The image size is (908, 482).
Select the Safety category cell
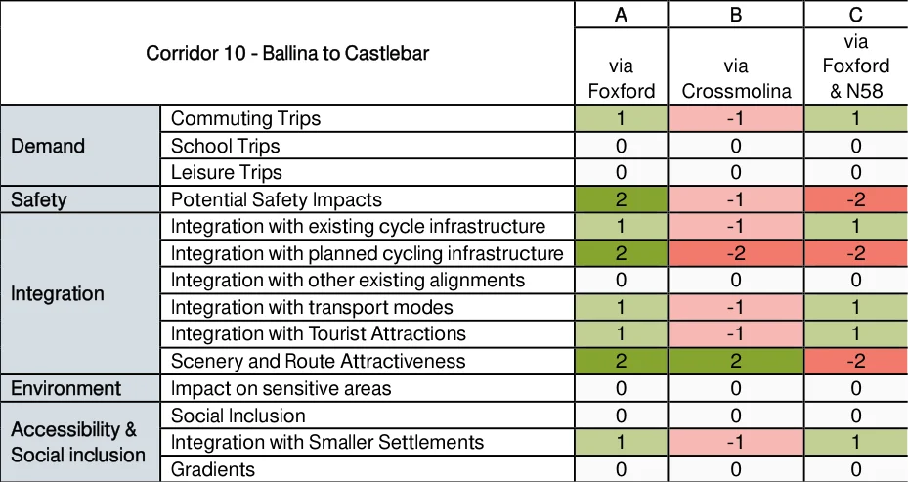point(80,199)
